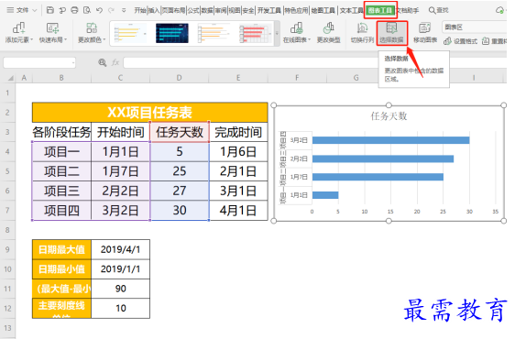
Task: Click the cloud sync status icon
Action: [x=500, y=10]
